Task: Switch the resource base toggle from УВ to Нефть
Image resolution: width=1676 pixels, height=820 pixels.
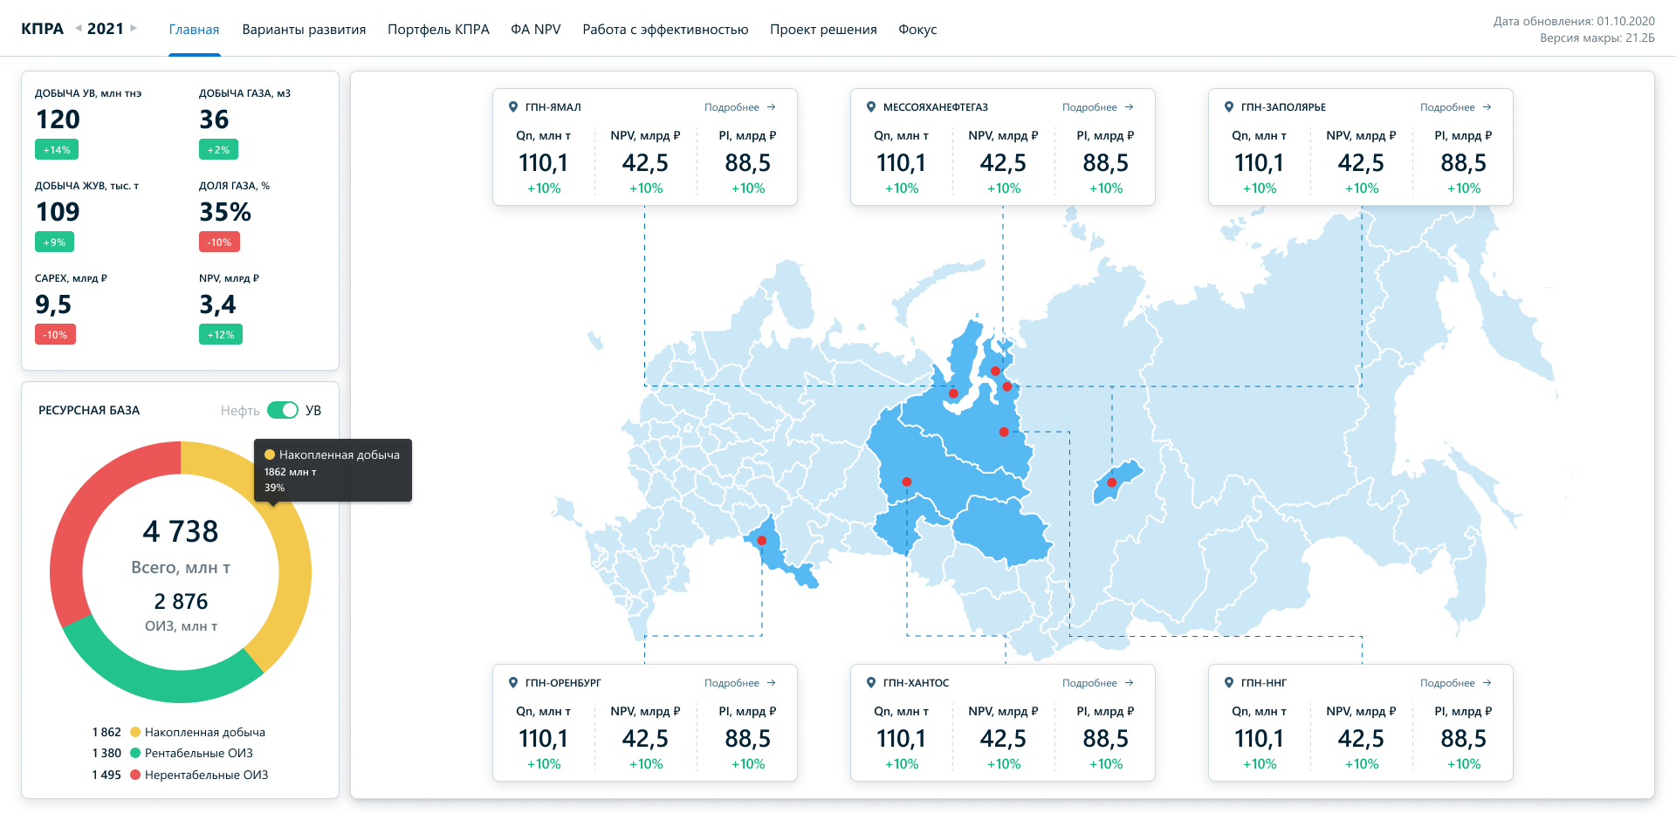Action: pyautogui.click(x=283, y=409)
